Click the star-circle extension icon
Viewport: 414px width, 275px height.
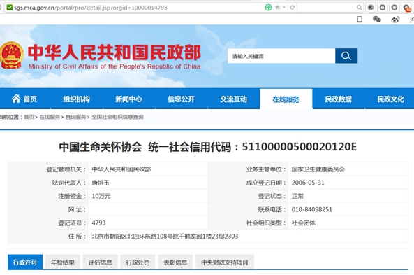coord(394,8)
